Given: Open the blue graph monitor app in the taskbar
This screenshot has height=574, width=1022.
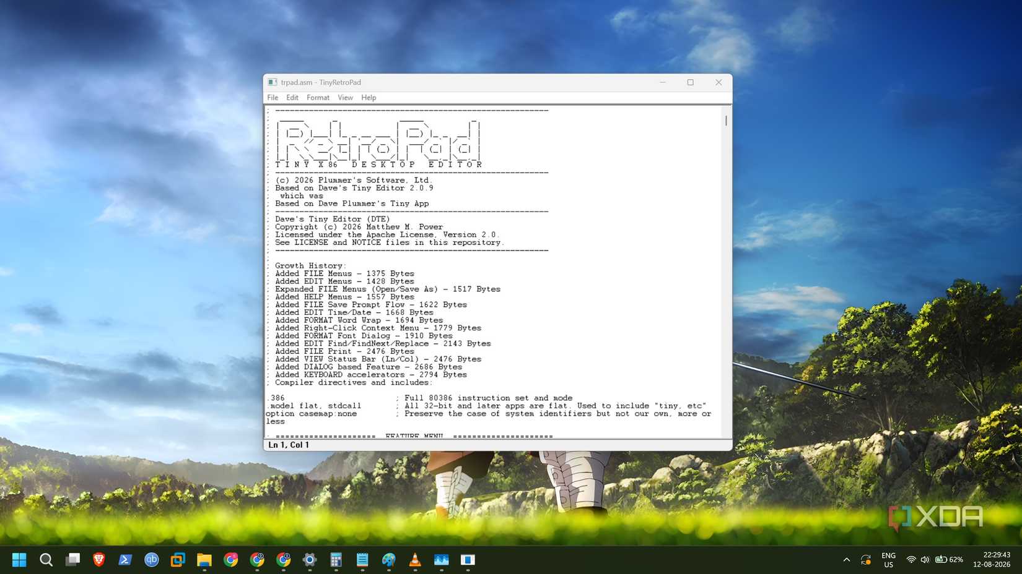Looking at the screenshot, I should click(x=442, y=560).
